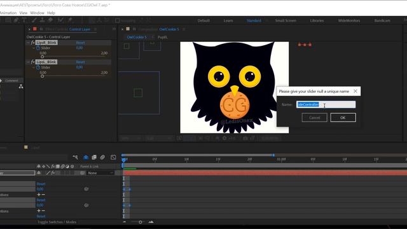Click the second plus expression button in timeline
Viewport: 407px width, 229px height.
coord(39,211)
